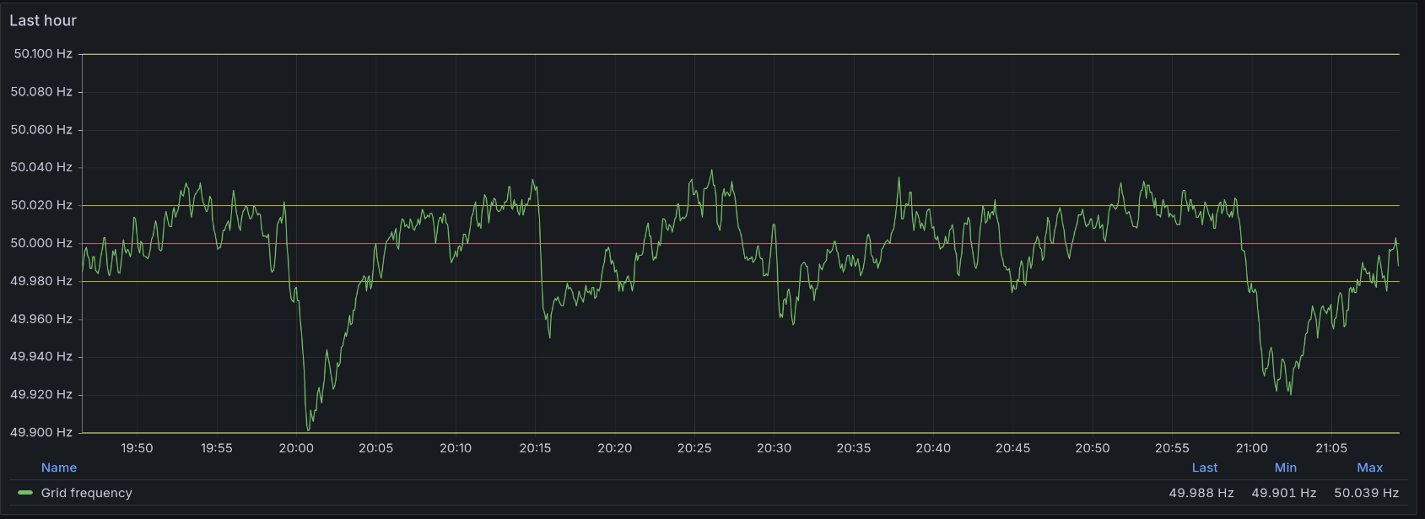Click the 20:00 time axis label
The image size is (1425, 519).
tap(296, 448)
